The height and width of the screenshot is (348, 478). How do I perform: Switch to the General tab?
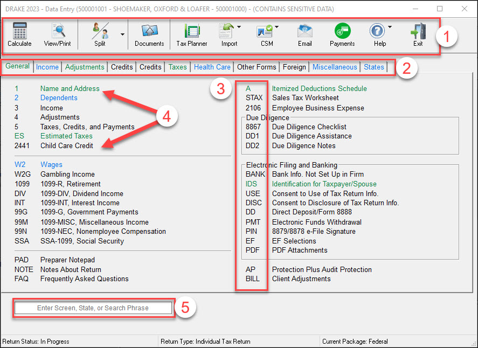[x=17, y=66]
